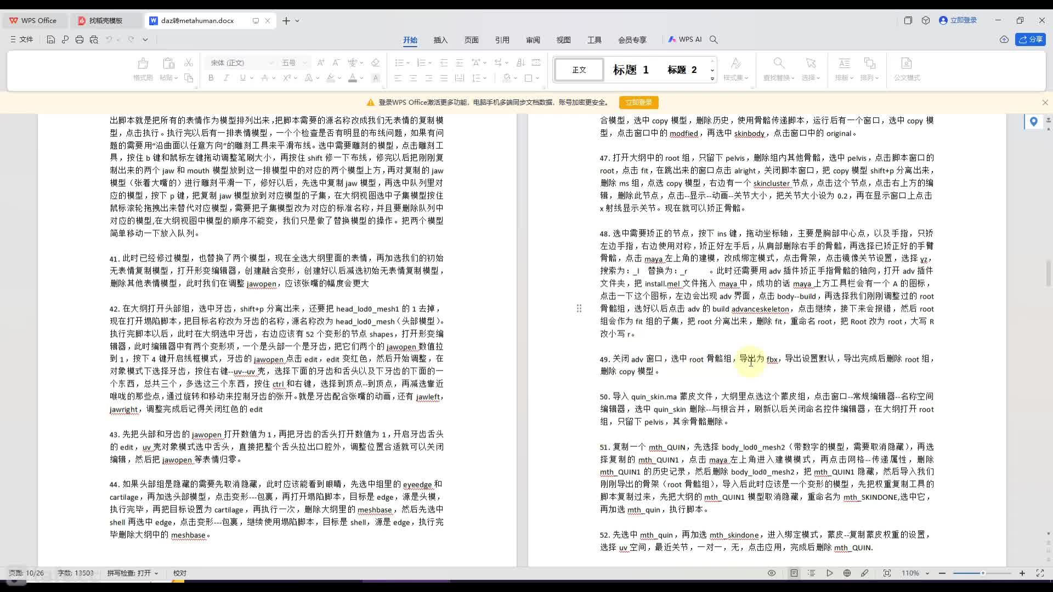Toggle page layout view in status bar
This screenshot has width=1053, height=592.
click(794, 573)
